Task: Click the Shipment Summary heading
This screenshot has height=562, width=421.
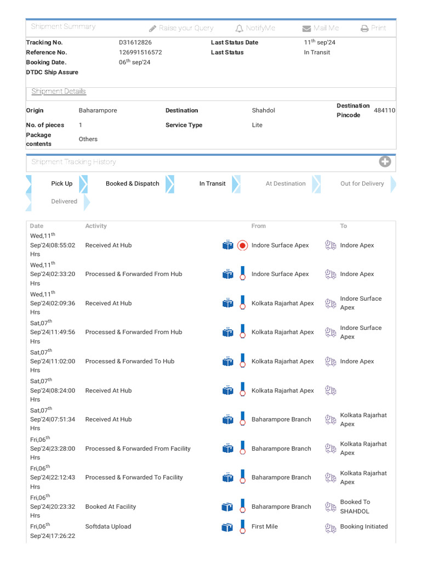Action: coord(63,27)
